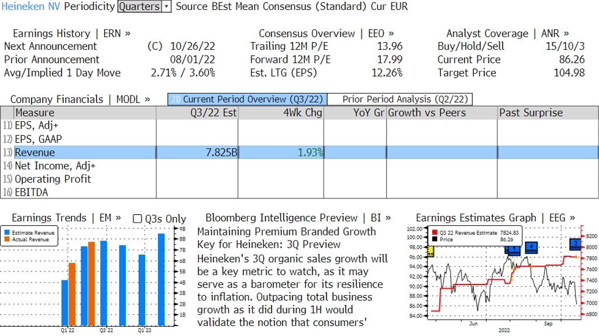Click the Trailing 12M P/E value 13.96
599x336 pixels.
pos(390,46)
